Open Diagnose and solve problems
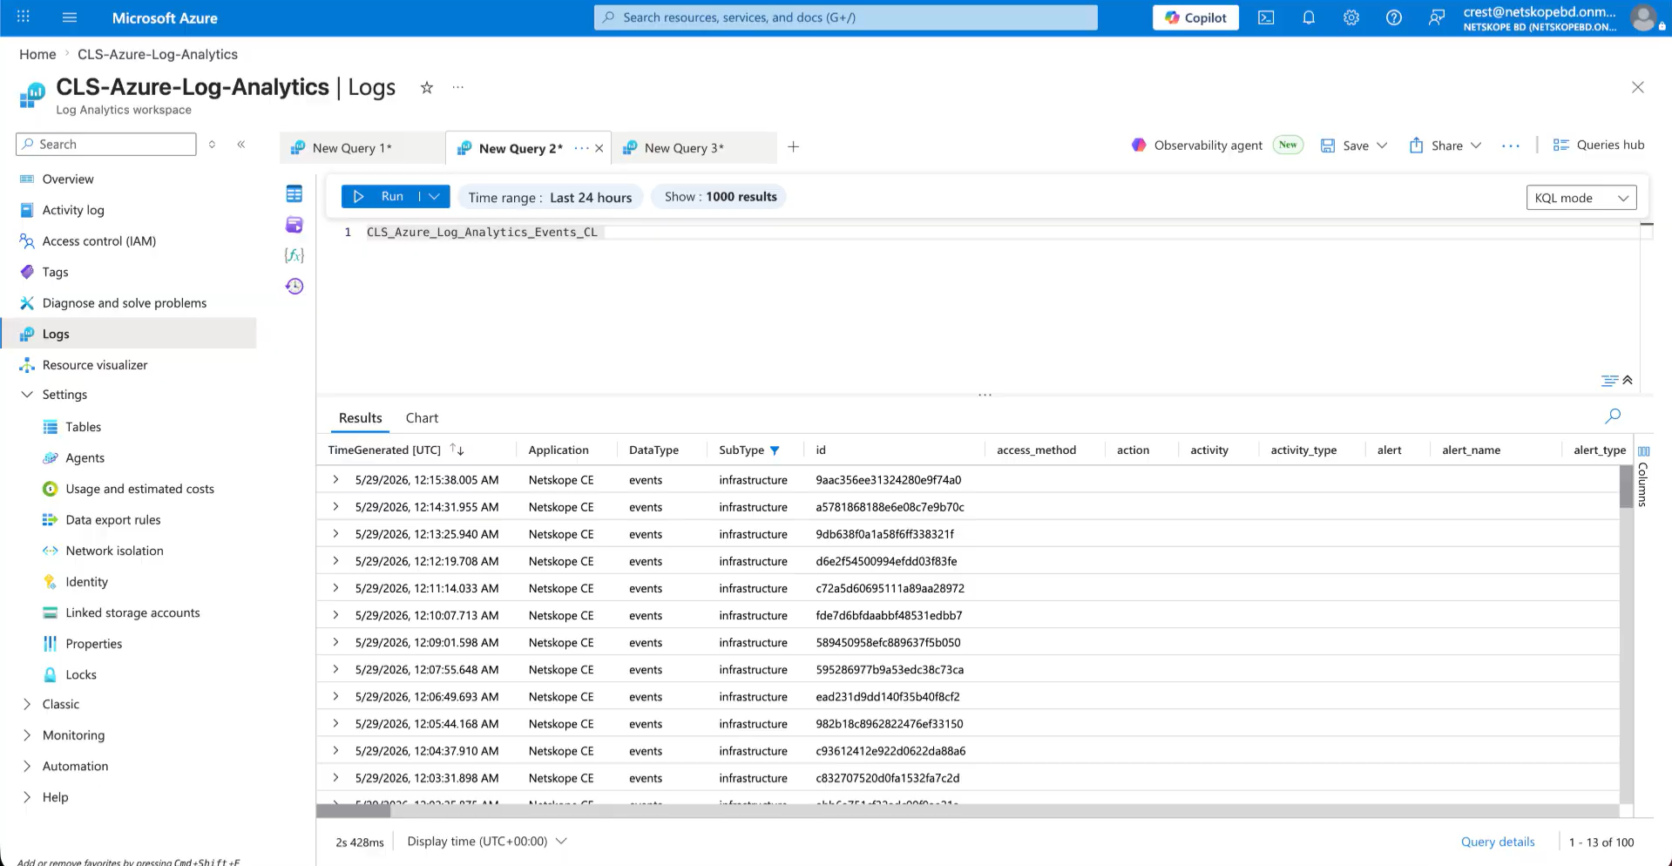 click(x=125, y=303)
